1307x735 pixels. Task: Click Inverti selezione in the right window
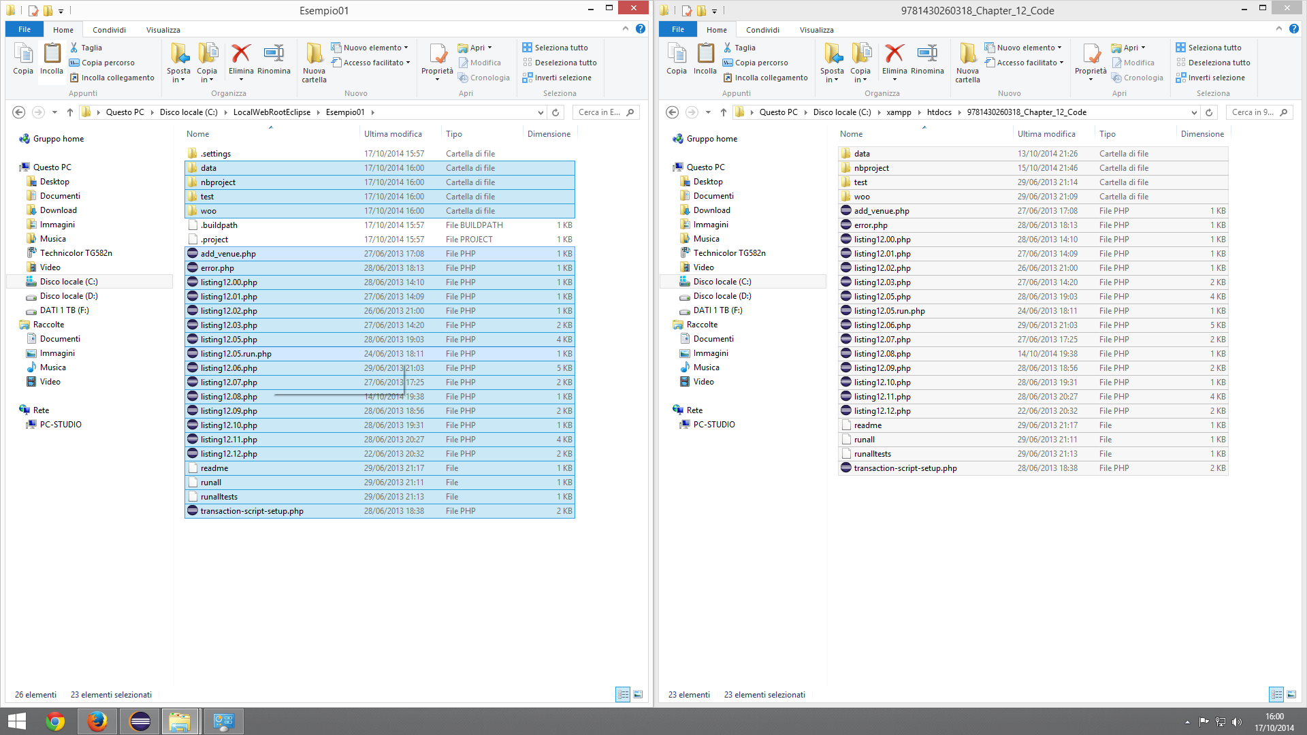1216,78
